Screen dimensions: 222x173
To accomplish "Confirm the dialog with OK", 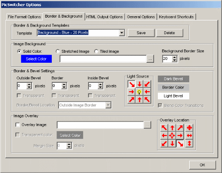I will [203, 165].
